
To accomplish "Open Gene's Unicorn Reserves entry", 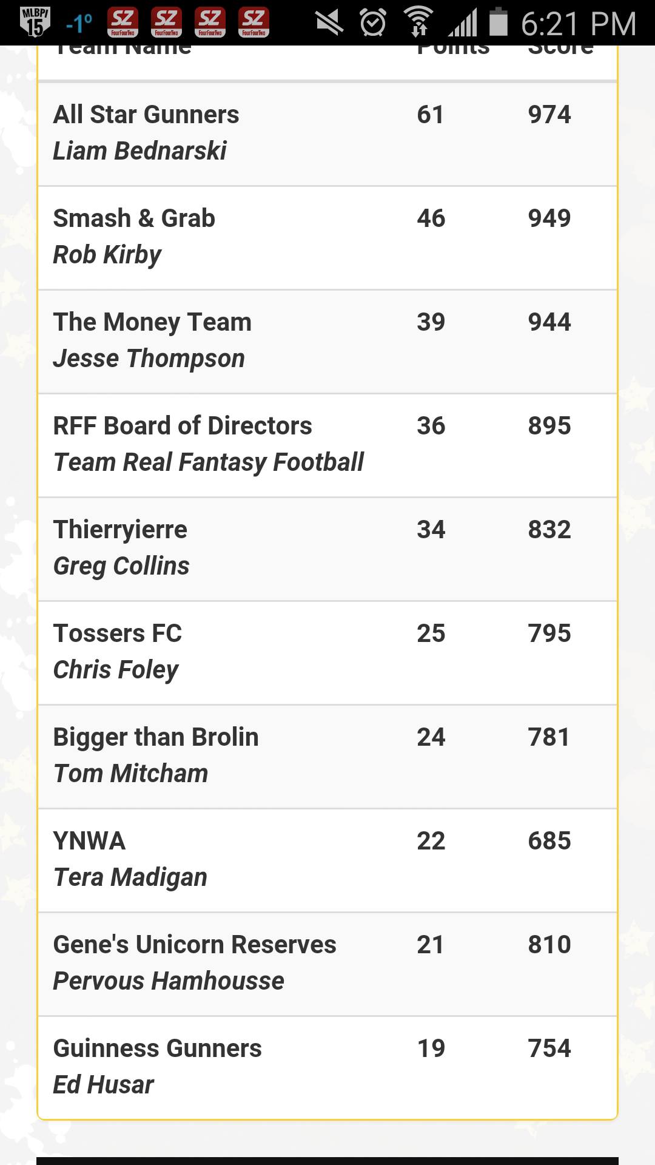I will (327, 964).
